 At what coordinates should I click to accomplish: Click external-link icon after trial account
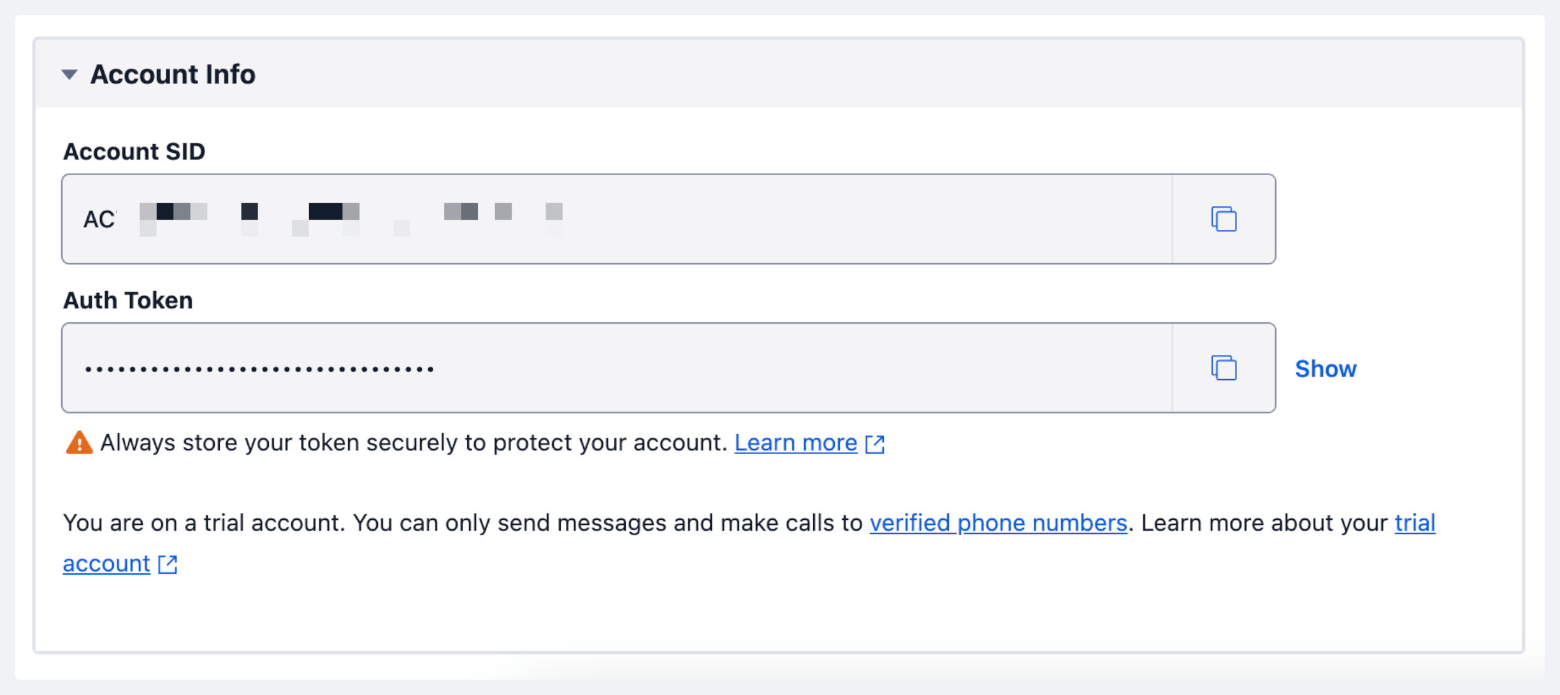(x=168, y=564)
